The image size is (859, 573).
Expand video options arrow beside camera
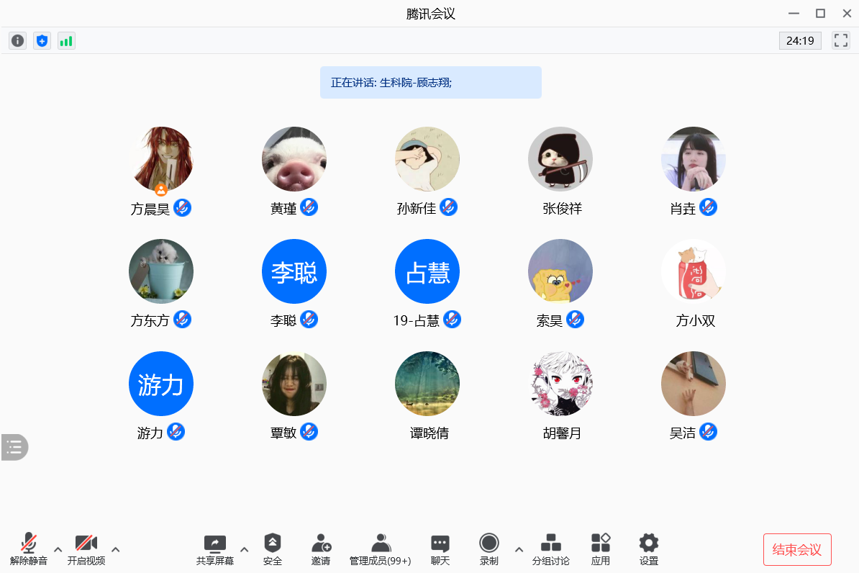(116, 550)
